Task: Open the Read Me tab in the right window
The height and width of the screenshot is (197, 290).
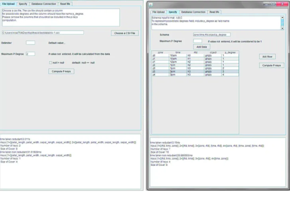Action: tap(214, 12)
